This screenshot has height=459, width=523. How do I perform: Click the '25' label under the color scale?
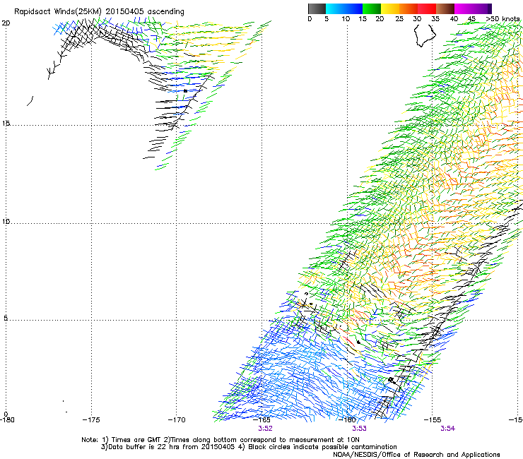[x=399, y=19]
